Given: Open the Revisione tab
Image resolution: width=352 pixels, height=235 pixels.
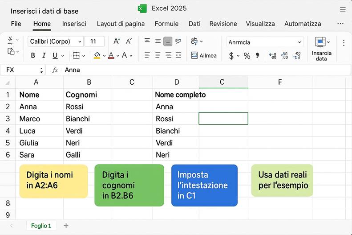Looking at the screenshot, I should pos(223,24).
